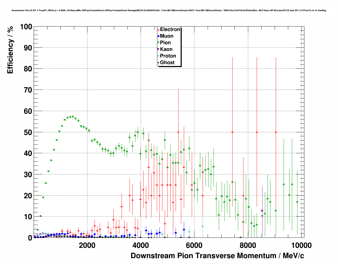
Task: Click the x-axis label 2000
Action: 87,245
